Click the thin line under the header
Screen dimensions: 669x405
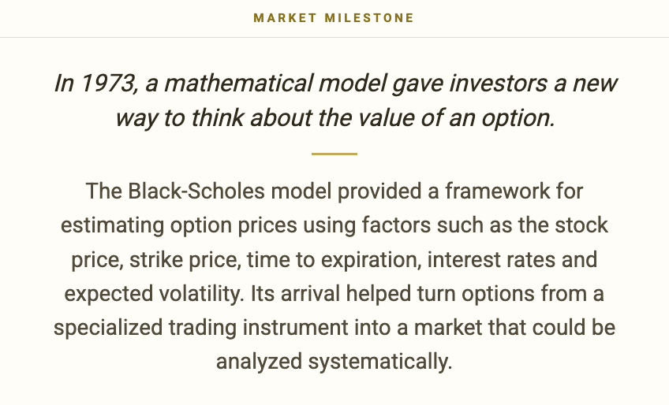(334, 38)
